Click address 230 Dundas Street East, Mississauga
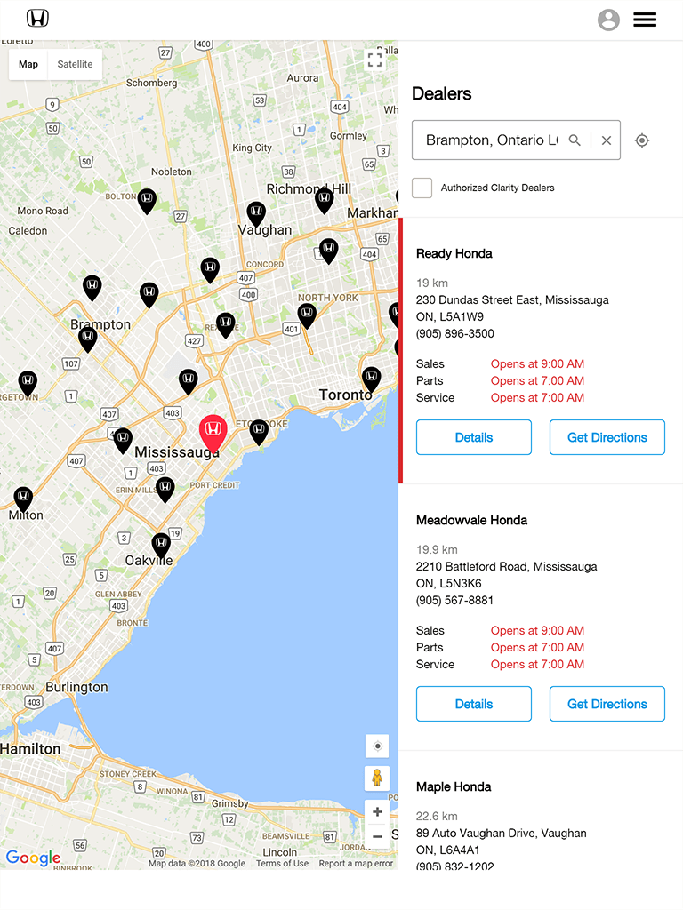 (512, 300)
